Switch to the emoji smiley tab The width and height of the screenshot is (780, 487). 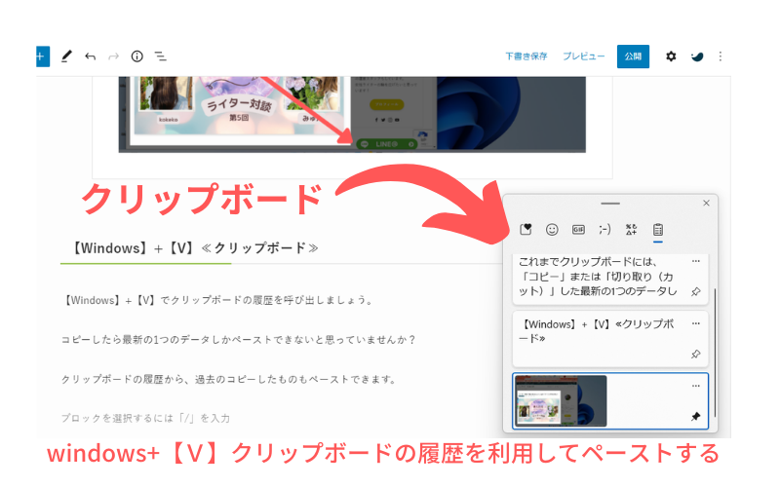click(x=552, y=229)
